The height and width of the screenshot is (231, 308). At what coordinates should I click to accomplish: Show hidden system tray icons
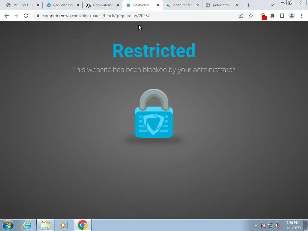click(x=256, y=225)
